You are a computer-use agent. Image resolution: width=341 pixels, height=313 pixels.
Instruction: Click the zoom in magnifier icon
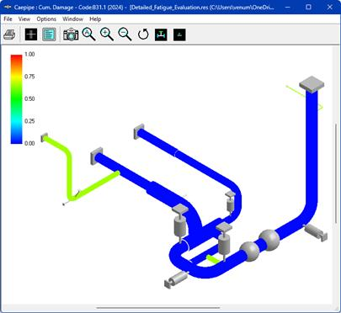[107, 34]
